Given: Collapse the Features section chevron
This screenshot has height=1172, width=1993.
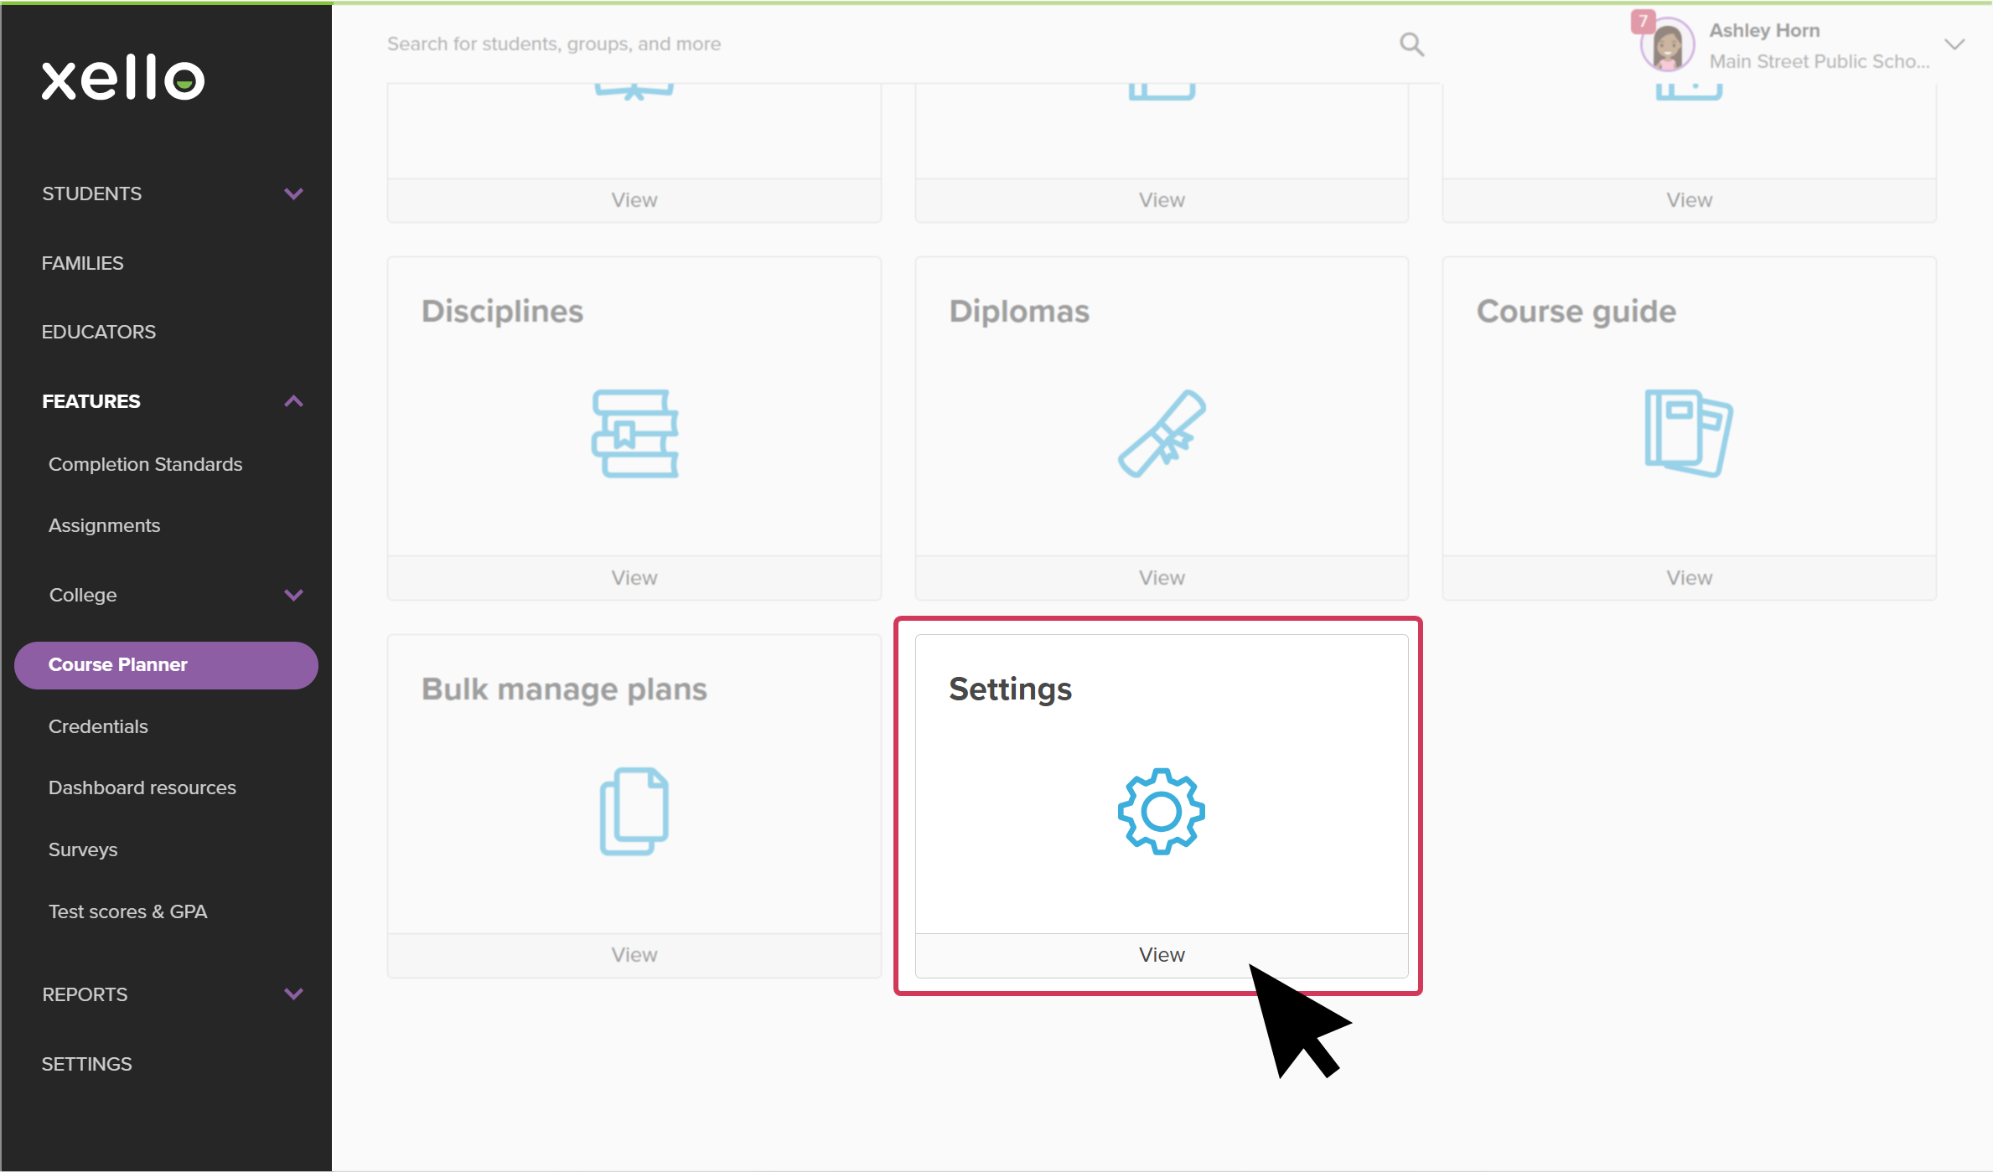Looking at the screenshot, I should click(293, 401).
